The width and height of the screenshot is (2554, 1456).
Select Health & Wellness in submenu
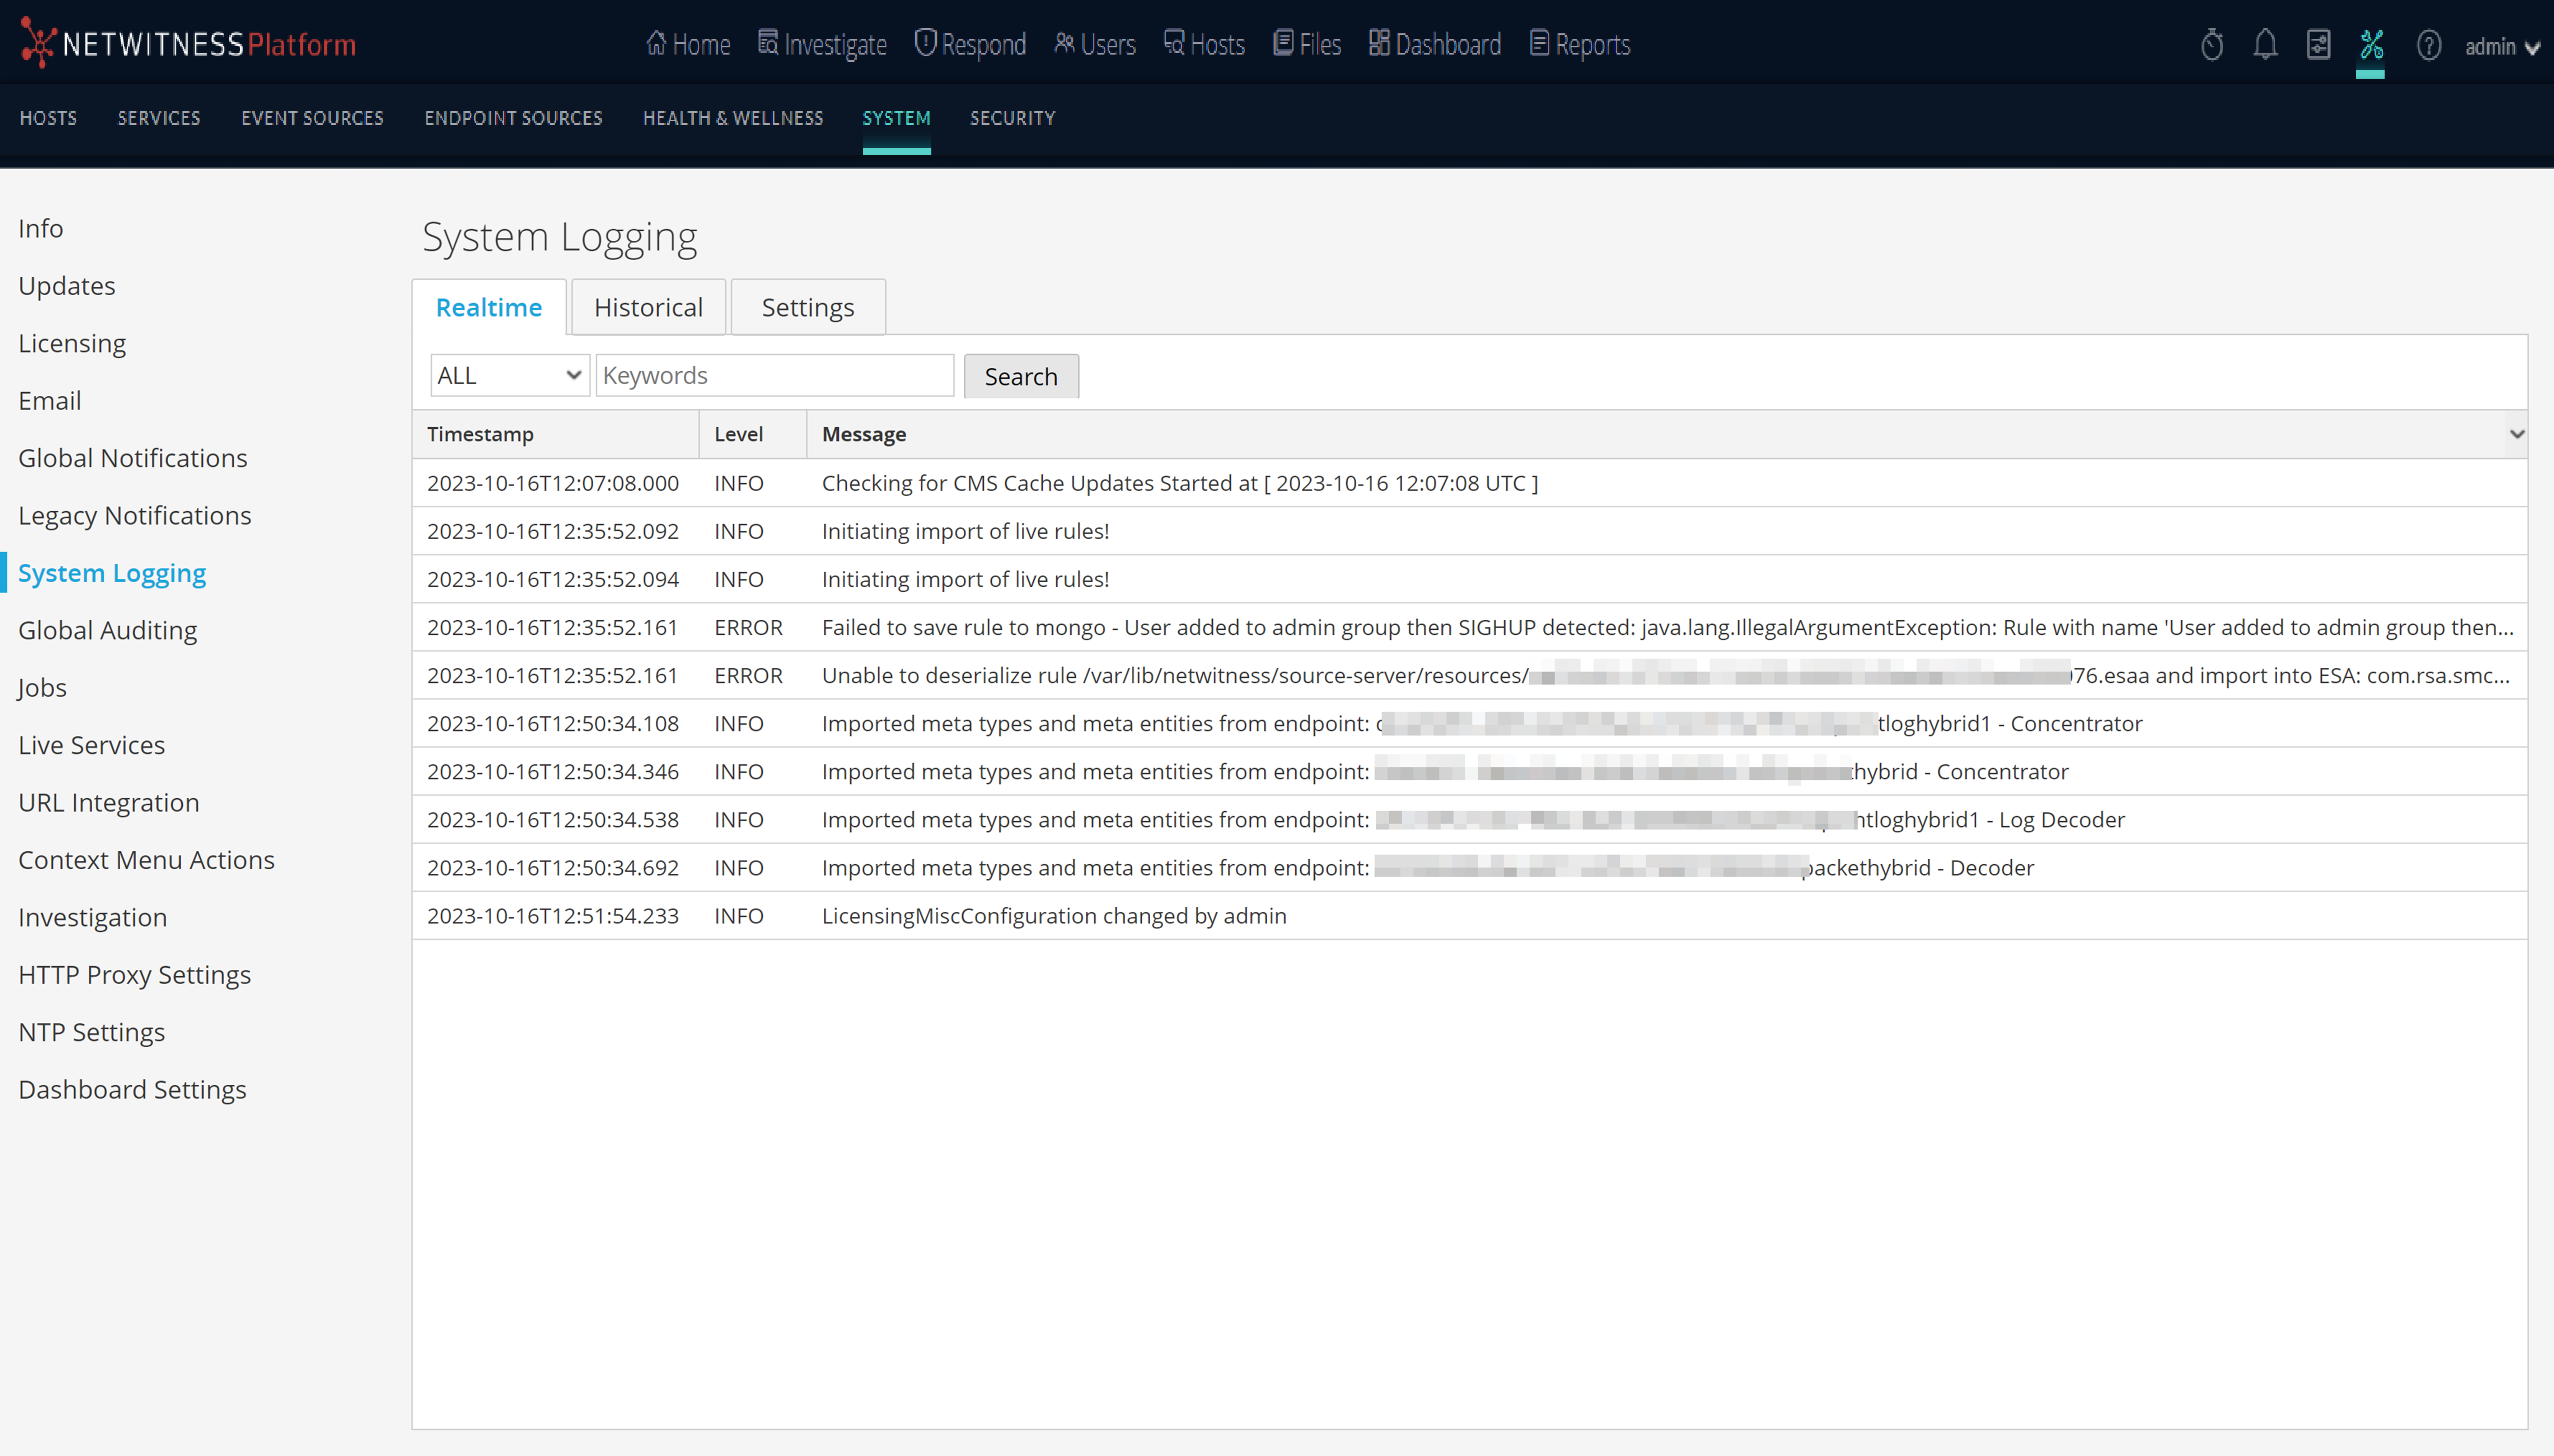[732, 118]
